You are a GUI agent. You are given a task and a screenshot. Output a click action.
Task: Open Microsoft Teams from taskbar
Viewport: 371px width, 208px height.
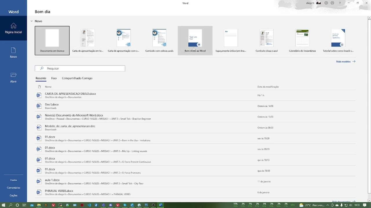pyautogui.click(x=103, y=205)
